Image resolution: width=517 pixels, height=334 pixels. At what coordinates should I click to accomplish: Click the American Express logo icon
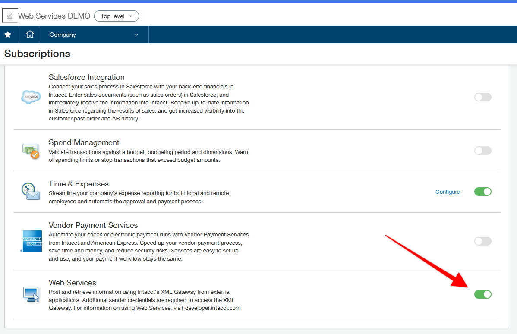[32, 241]
